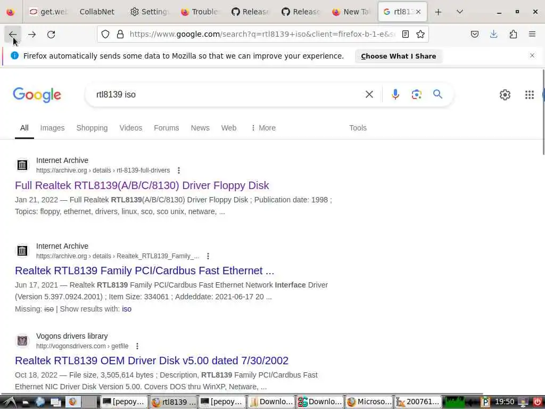Close the rtl8139 Google search tab
This screenshot has height=409, width=545.
pyautogui.click(x=418, y=12)
